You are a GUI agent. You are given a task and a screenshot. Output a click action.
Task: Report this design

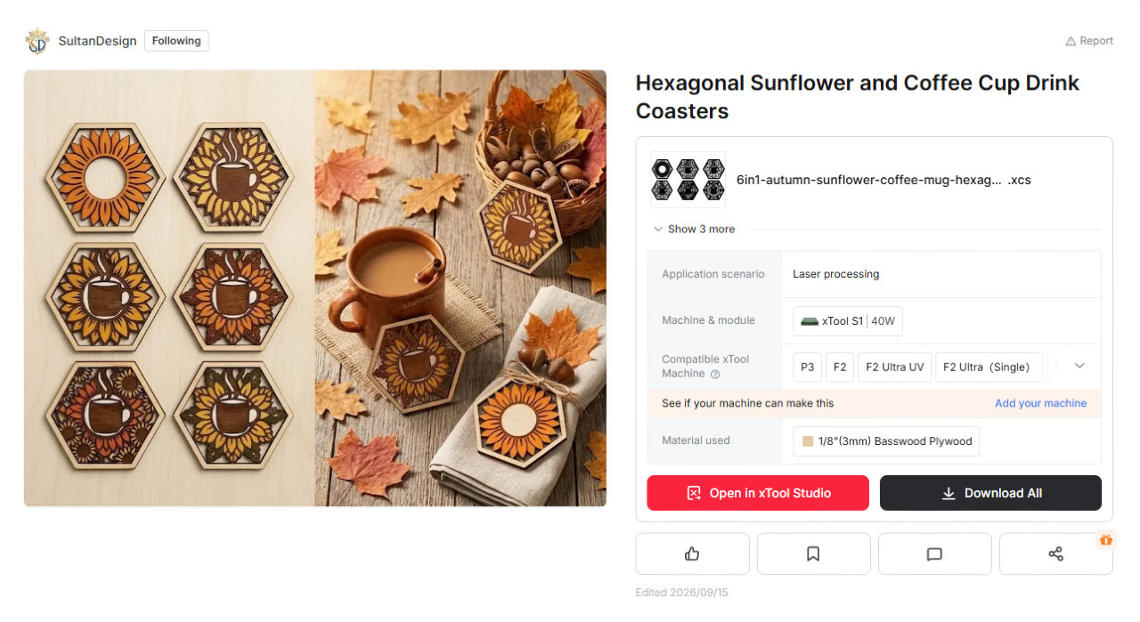pyautogui.click(x=1089, y=41)
